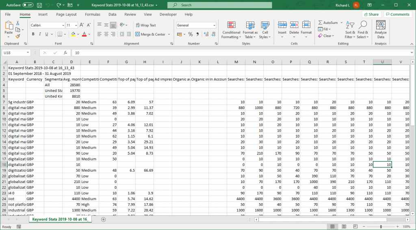Image resolution: width=416 pixels, height=230 pixels.
Task: Click the Share button
Action: pos(371,14)
